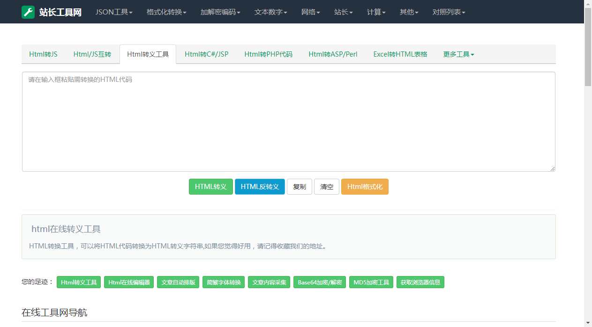Click the green HTML转义 button

click(x=210, y=186)
